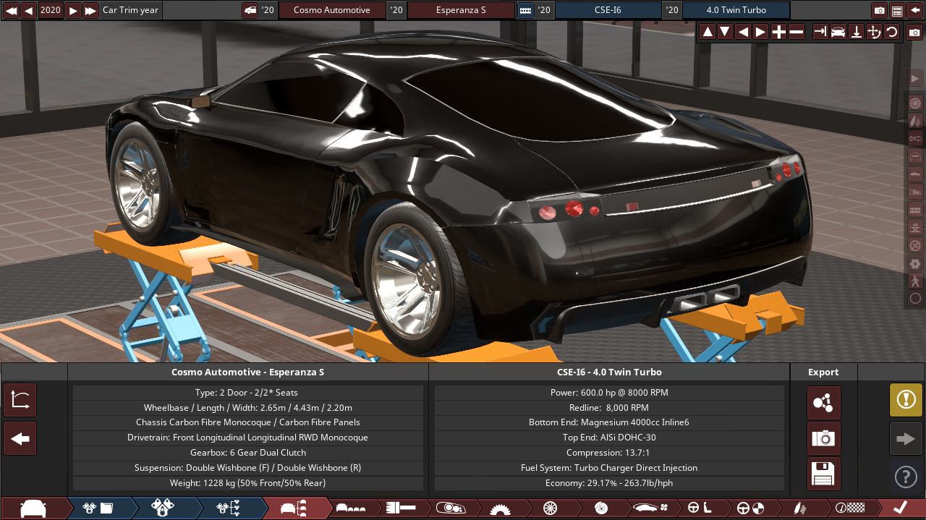Toggle the crossed-out circle option in side panel

(x=915, y=245)
